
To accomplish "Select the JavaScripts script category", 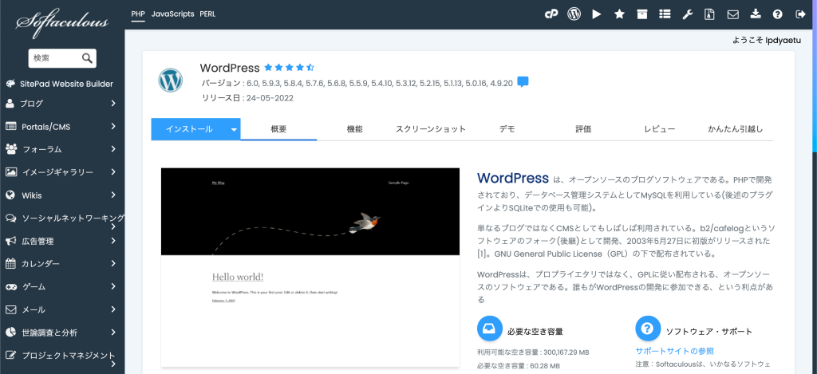I will coord(172,14).
